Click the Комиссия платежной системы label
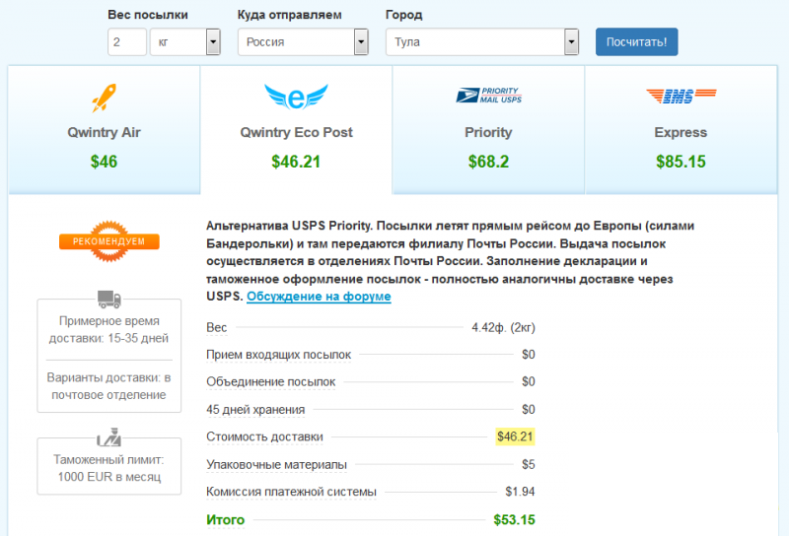Image resolution: width=789 pixels, height=536 pixels. pyautogui.click(x=291, y=492)
